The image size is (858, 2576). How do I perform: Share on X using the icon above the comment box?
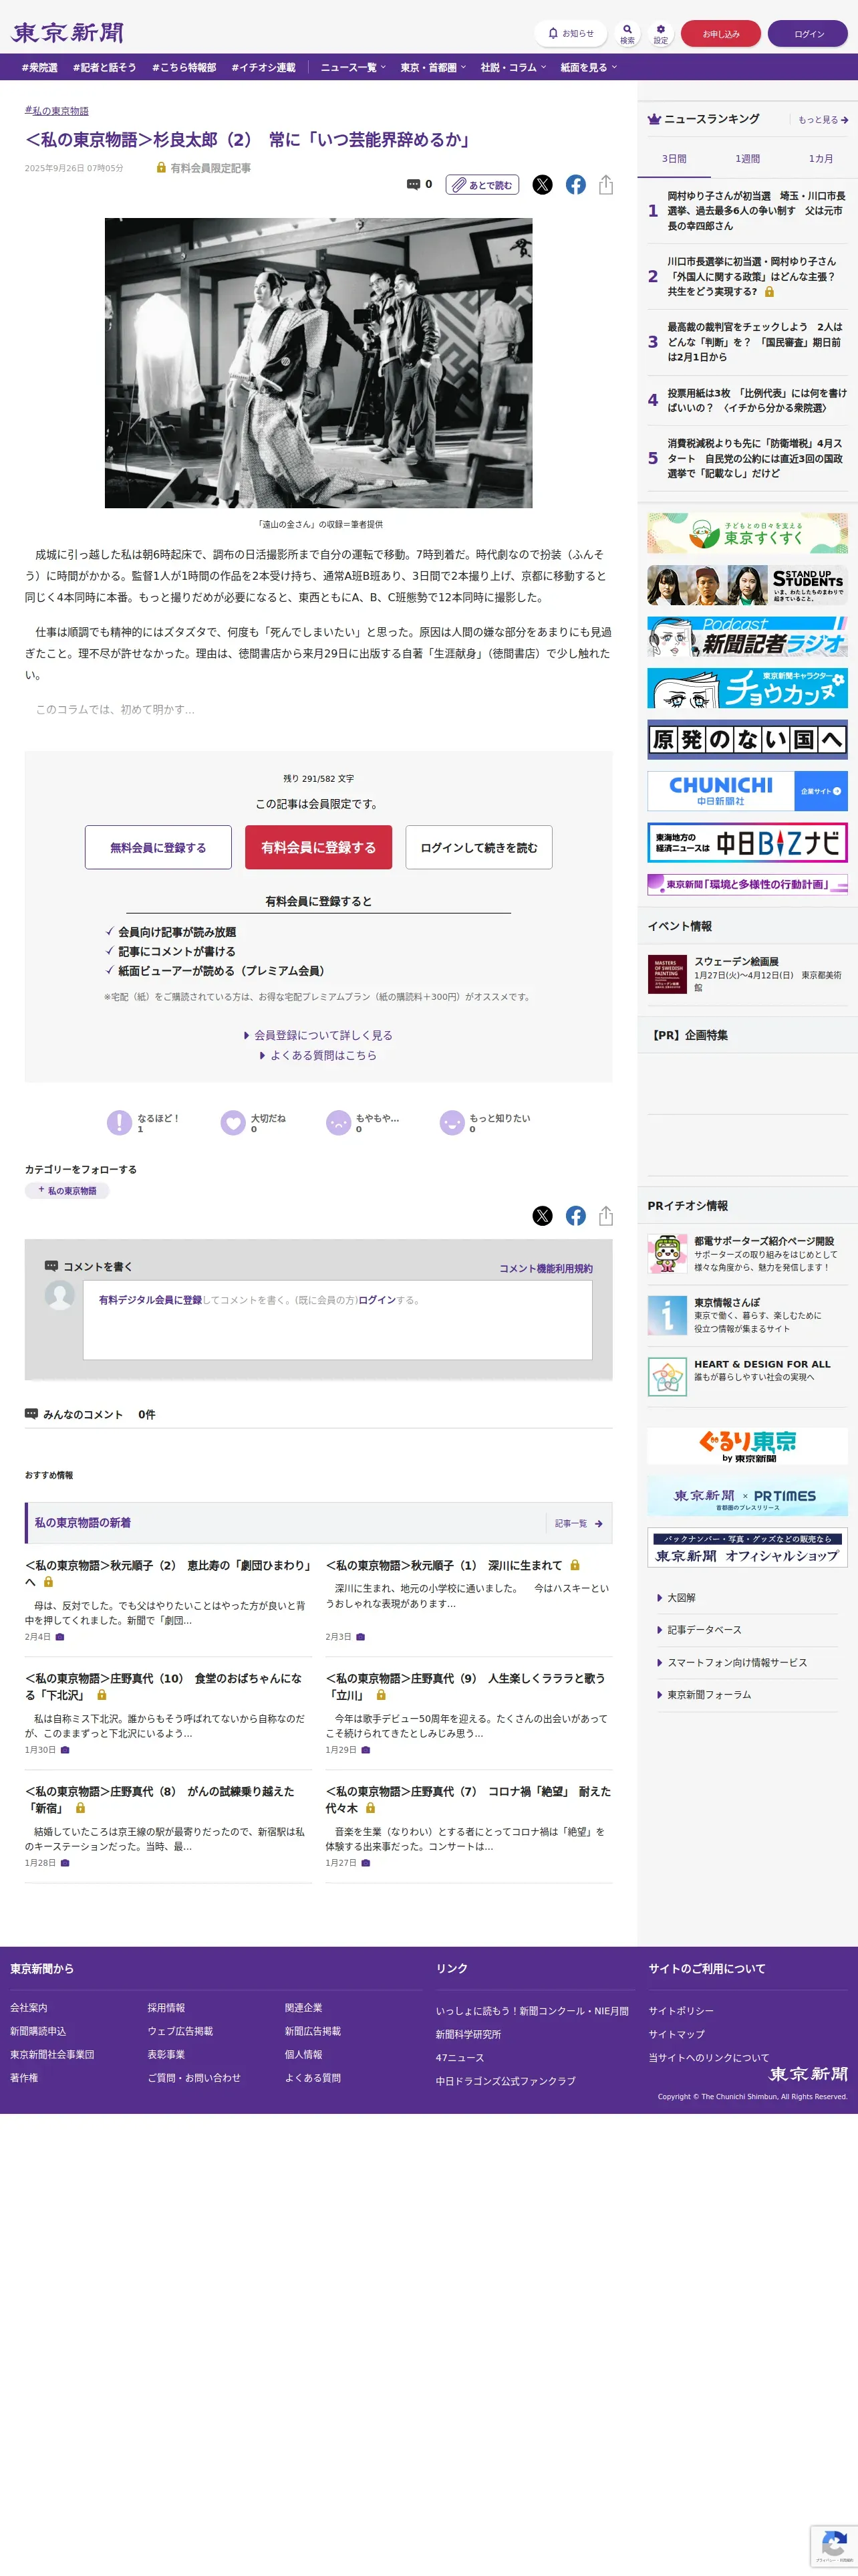pos(543,1215)
